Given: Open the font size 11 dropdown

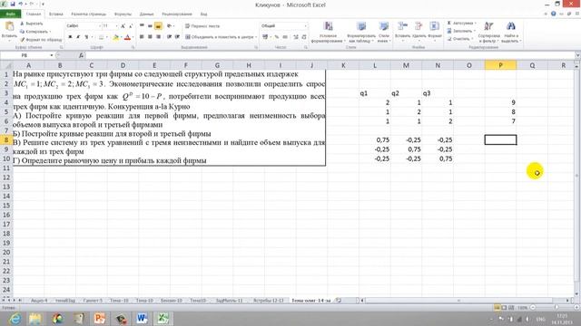Looking at the screenshot, I should click(116, 26).
